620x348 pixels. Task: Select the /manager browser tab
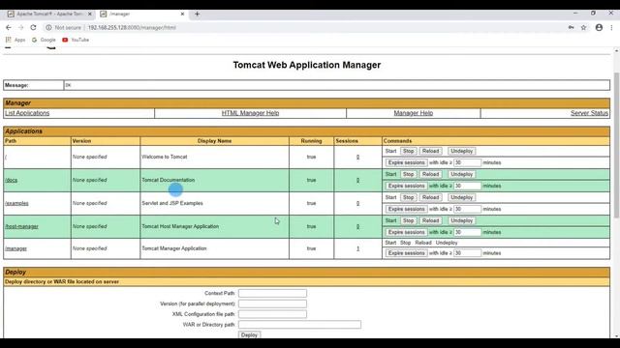click(x=142, y=14)
